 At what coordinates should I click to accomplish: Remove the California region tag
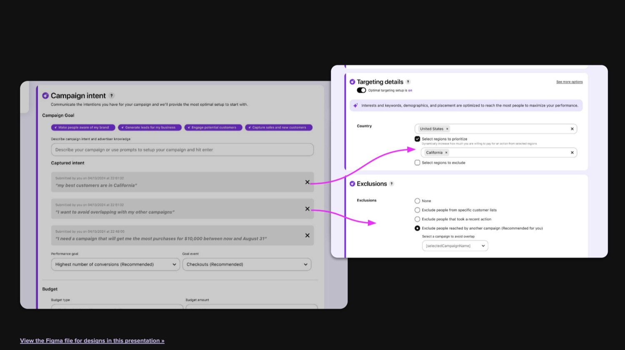446,152
